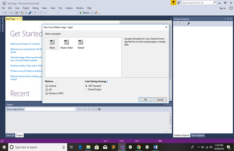
Task: Click the Solution Explorer Home icon
Action: point(183,24)
